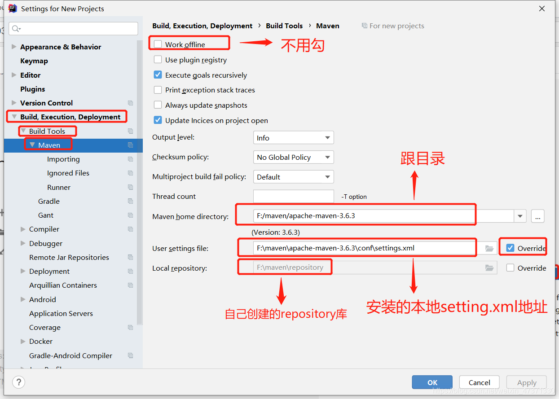559x399 pixels.
Task: Select Application Servers in the tree
Action: 61,313
